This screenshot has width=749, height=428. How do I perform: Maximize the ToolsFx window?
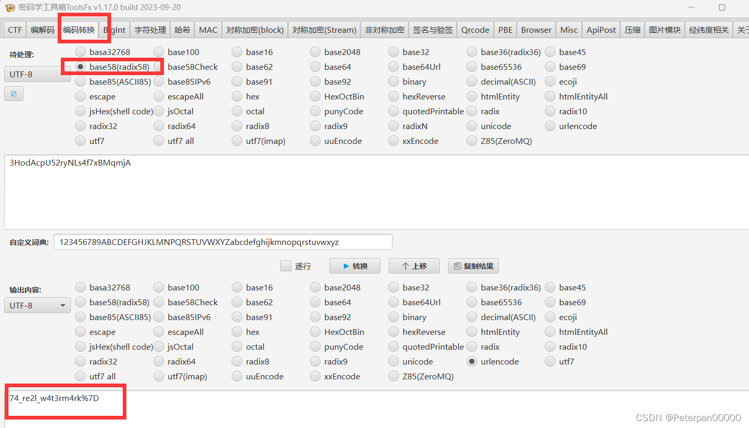tap(722, 7)
